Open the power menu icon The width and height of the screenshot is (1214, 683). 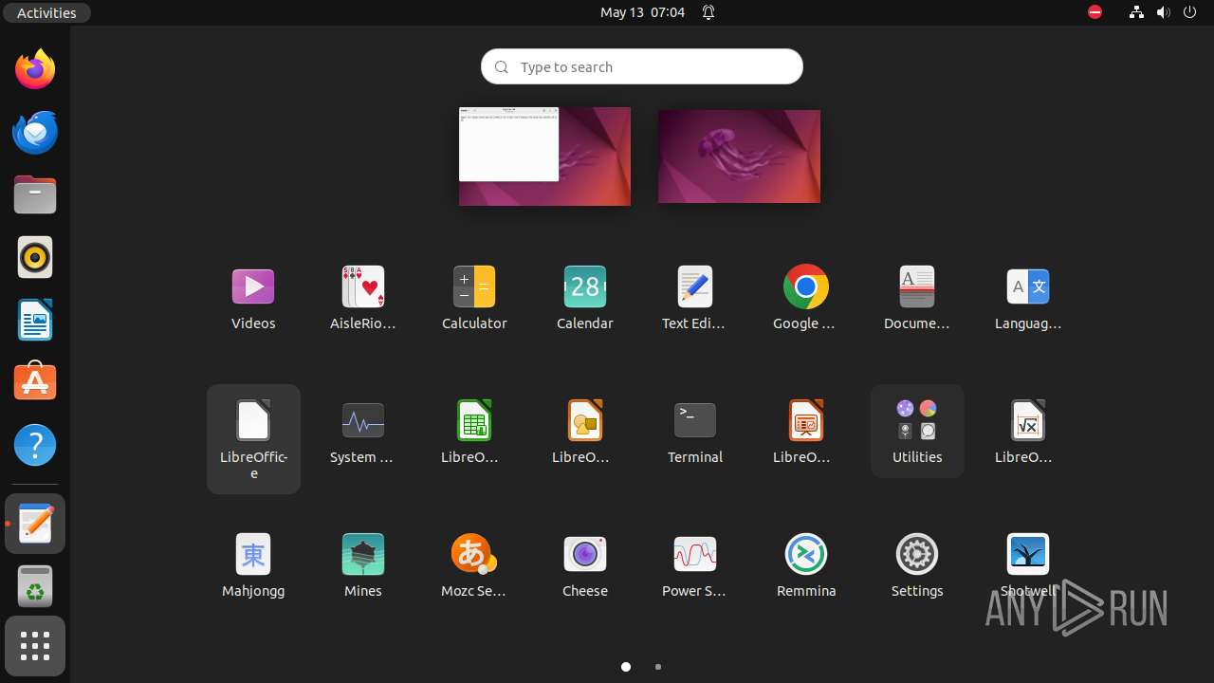point(1190,12)
